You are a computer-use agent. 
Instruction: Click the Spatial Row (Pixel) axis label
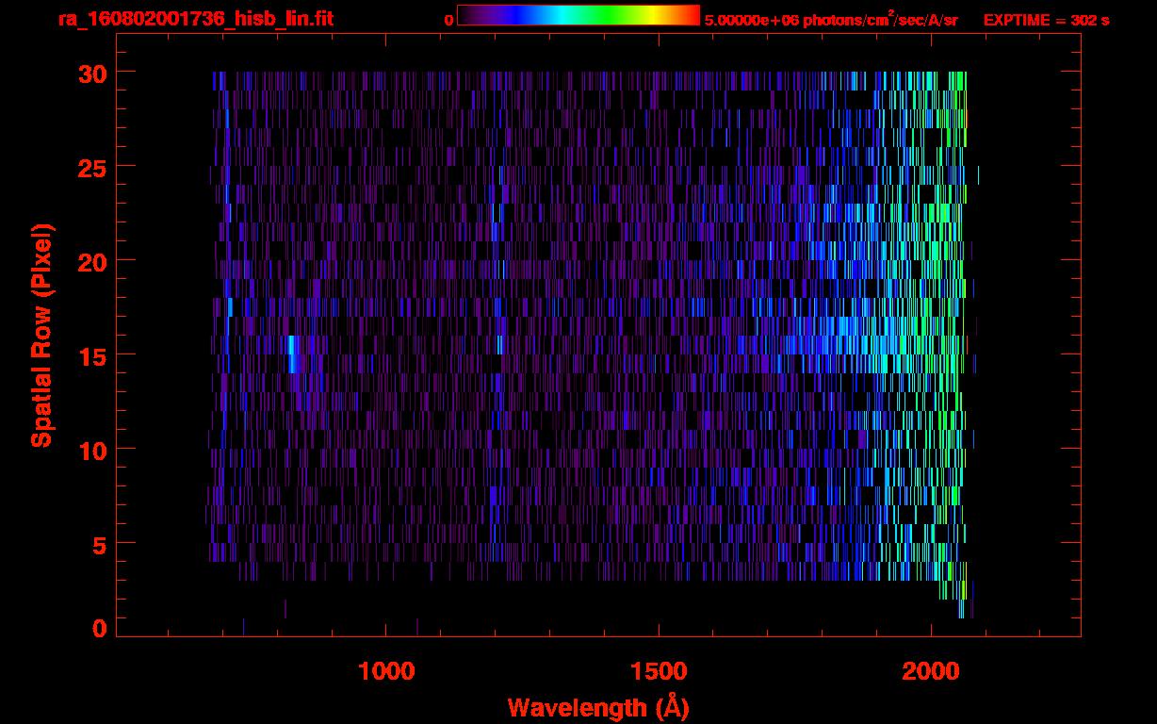pos(41,335)
